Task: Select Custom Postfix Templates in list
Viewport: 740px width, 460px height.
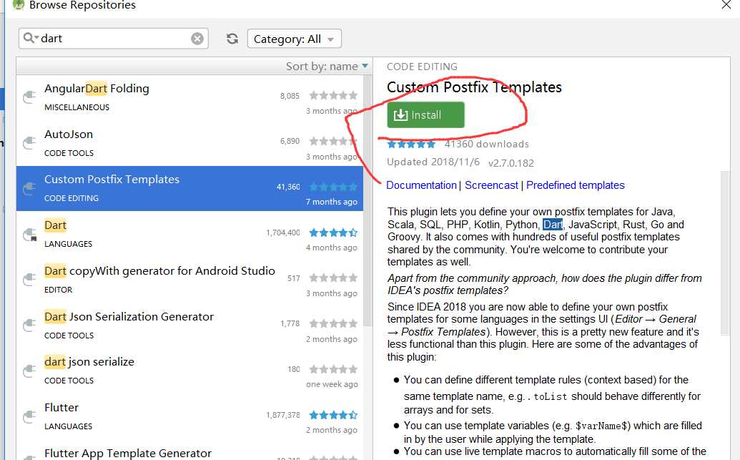Action: click(x=189, y=188)
